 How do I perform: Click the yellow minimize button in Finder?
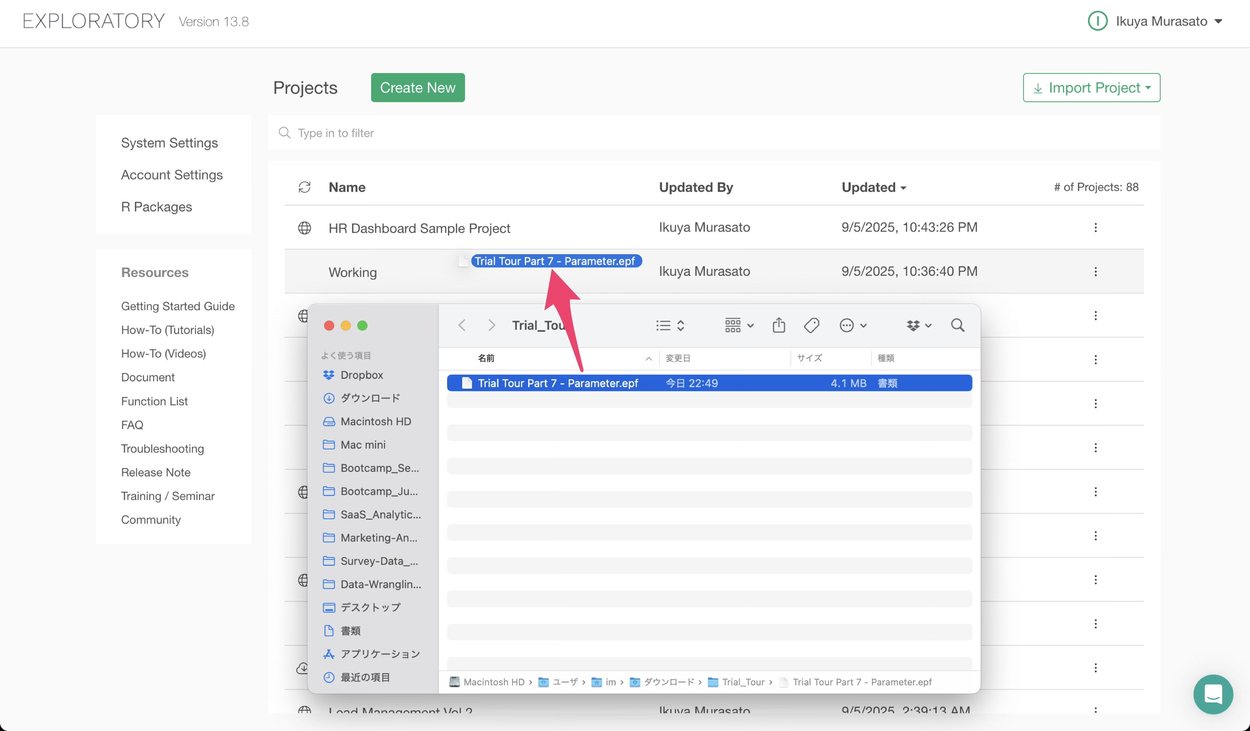pos(345,325)
